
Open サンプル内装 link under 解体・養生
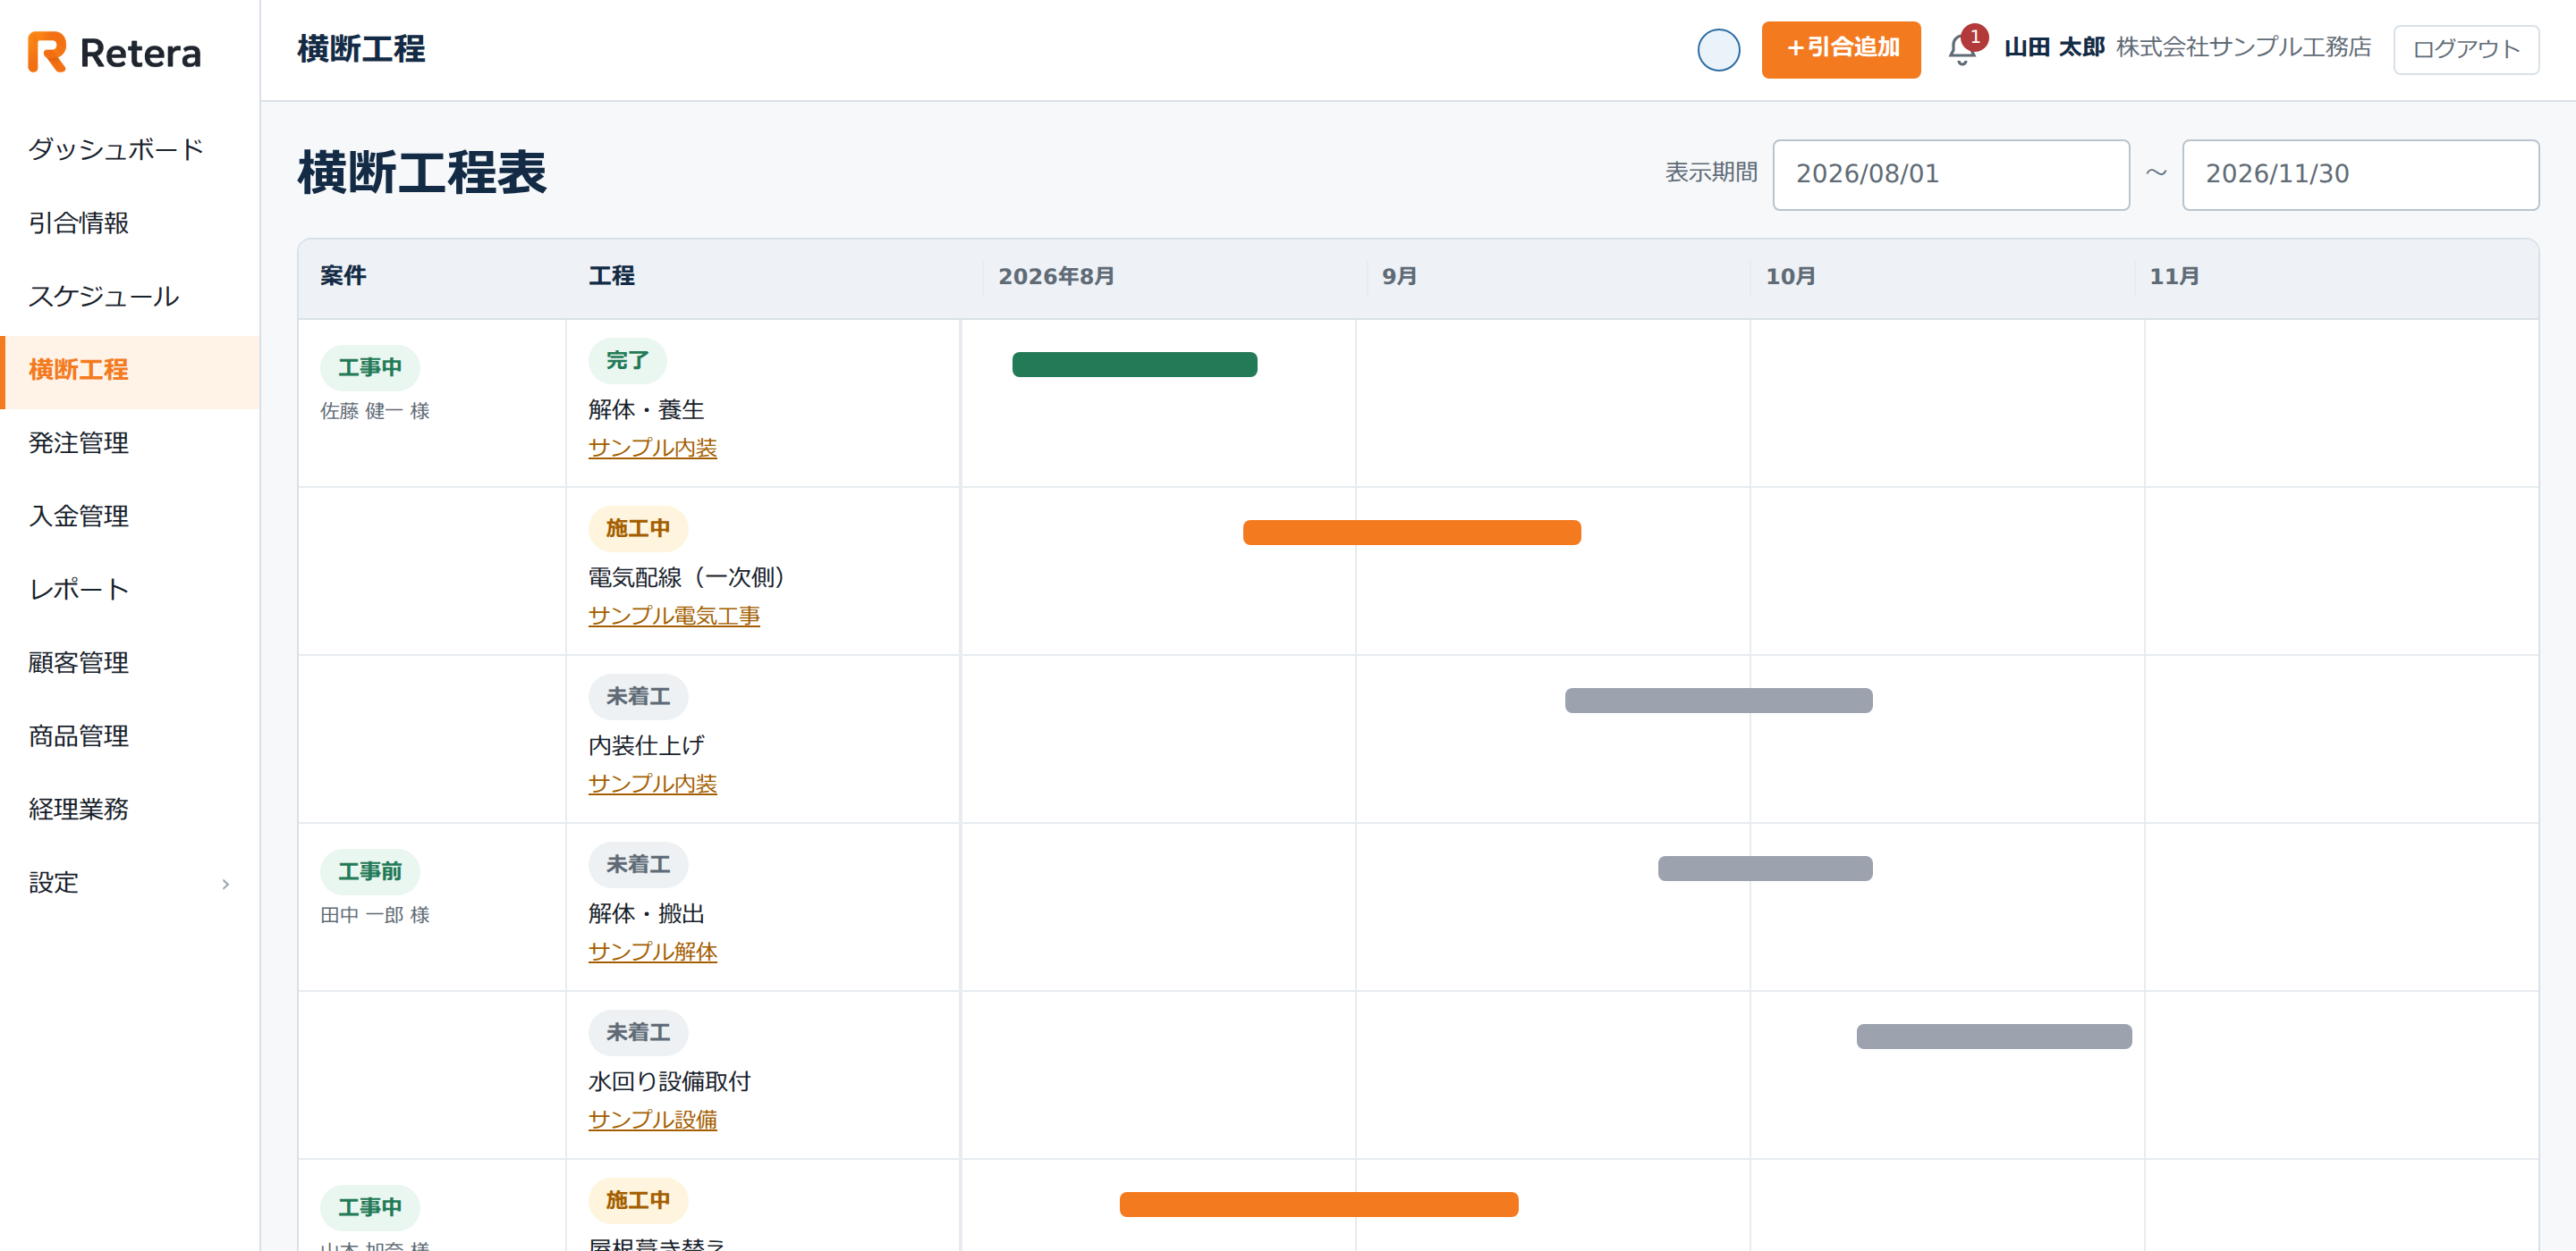(x=653, y=448)
